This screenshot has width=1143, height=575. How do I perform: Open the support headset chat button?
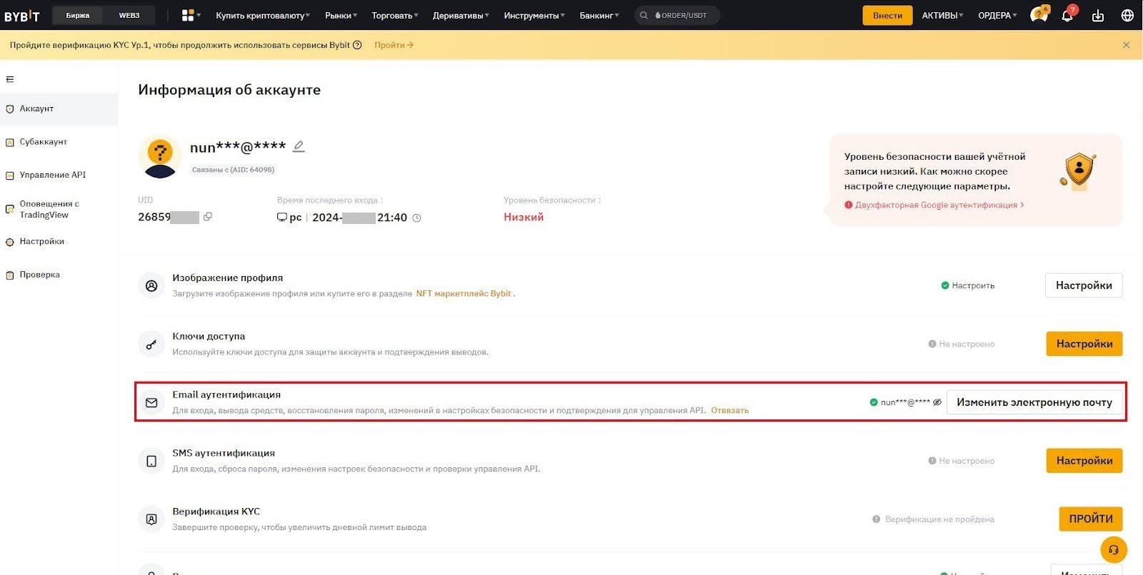(x=1114, y=550)
